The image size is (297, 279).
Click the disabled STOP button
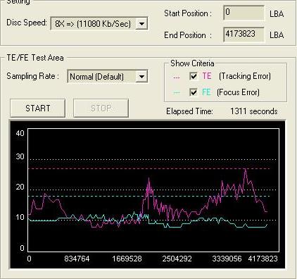click(x=101, y=108)
